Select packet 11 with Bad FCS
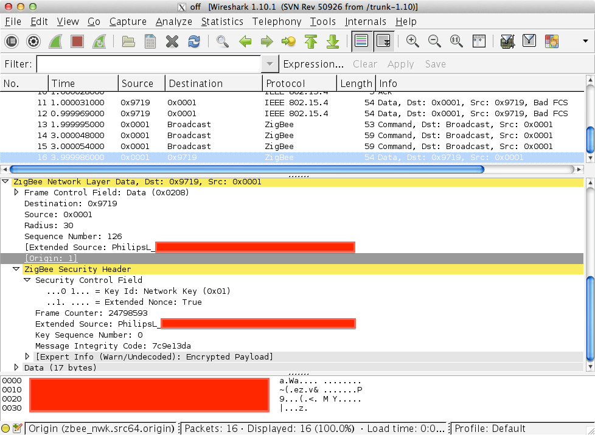This screenshot has width=595, height=435. click(x=291, y=102)
